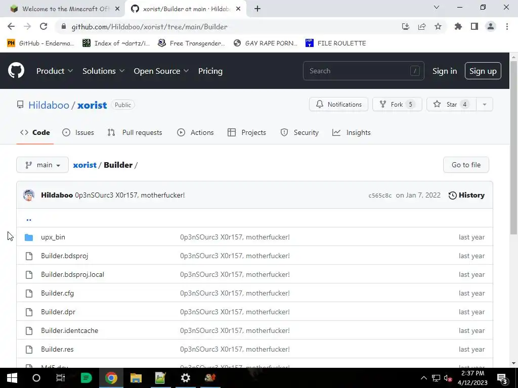The image size is (518, 388).
Task: Click the browser address bar URL
Action: 149,26
